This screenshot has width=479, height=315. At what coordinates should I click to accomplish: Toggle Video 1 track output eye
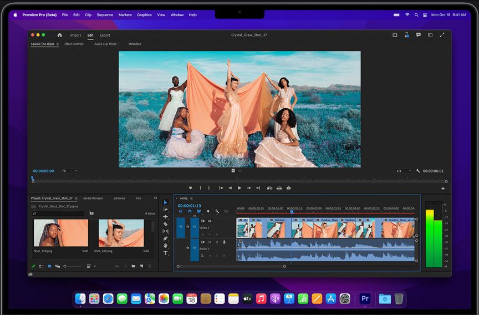(210, 221)
